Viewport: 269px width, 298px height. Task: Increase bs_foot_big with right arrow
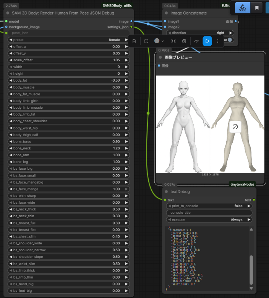point(126,291)
